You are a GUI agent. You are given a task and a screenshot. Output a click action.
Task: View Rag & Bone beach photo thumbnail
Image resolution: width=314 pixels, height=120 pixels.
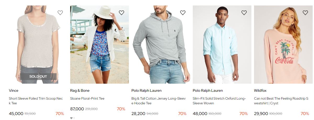[99, 44]
